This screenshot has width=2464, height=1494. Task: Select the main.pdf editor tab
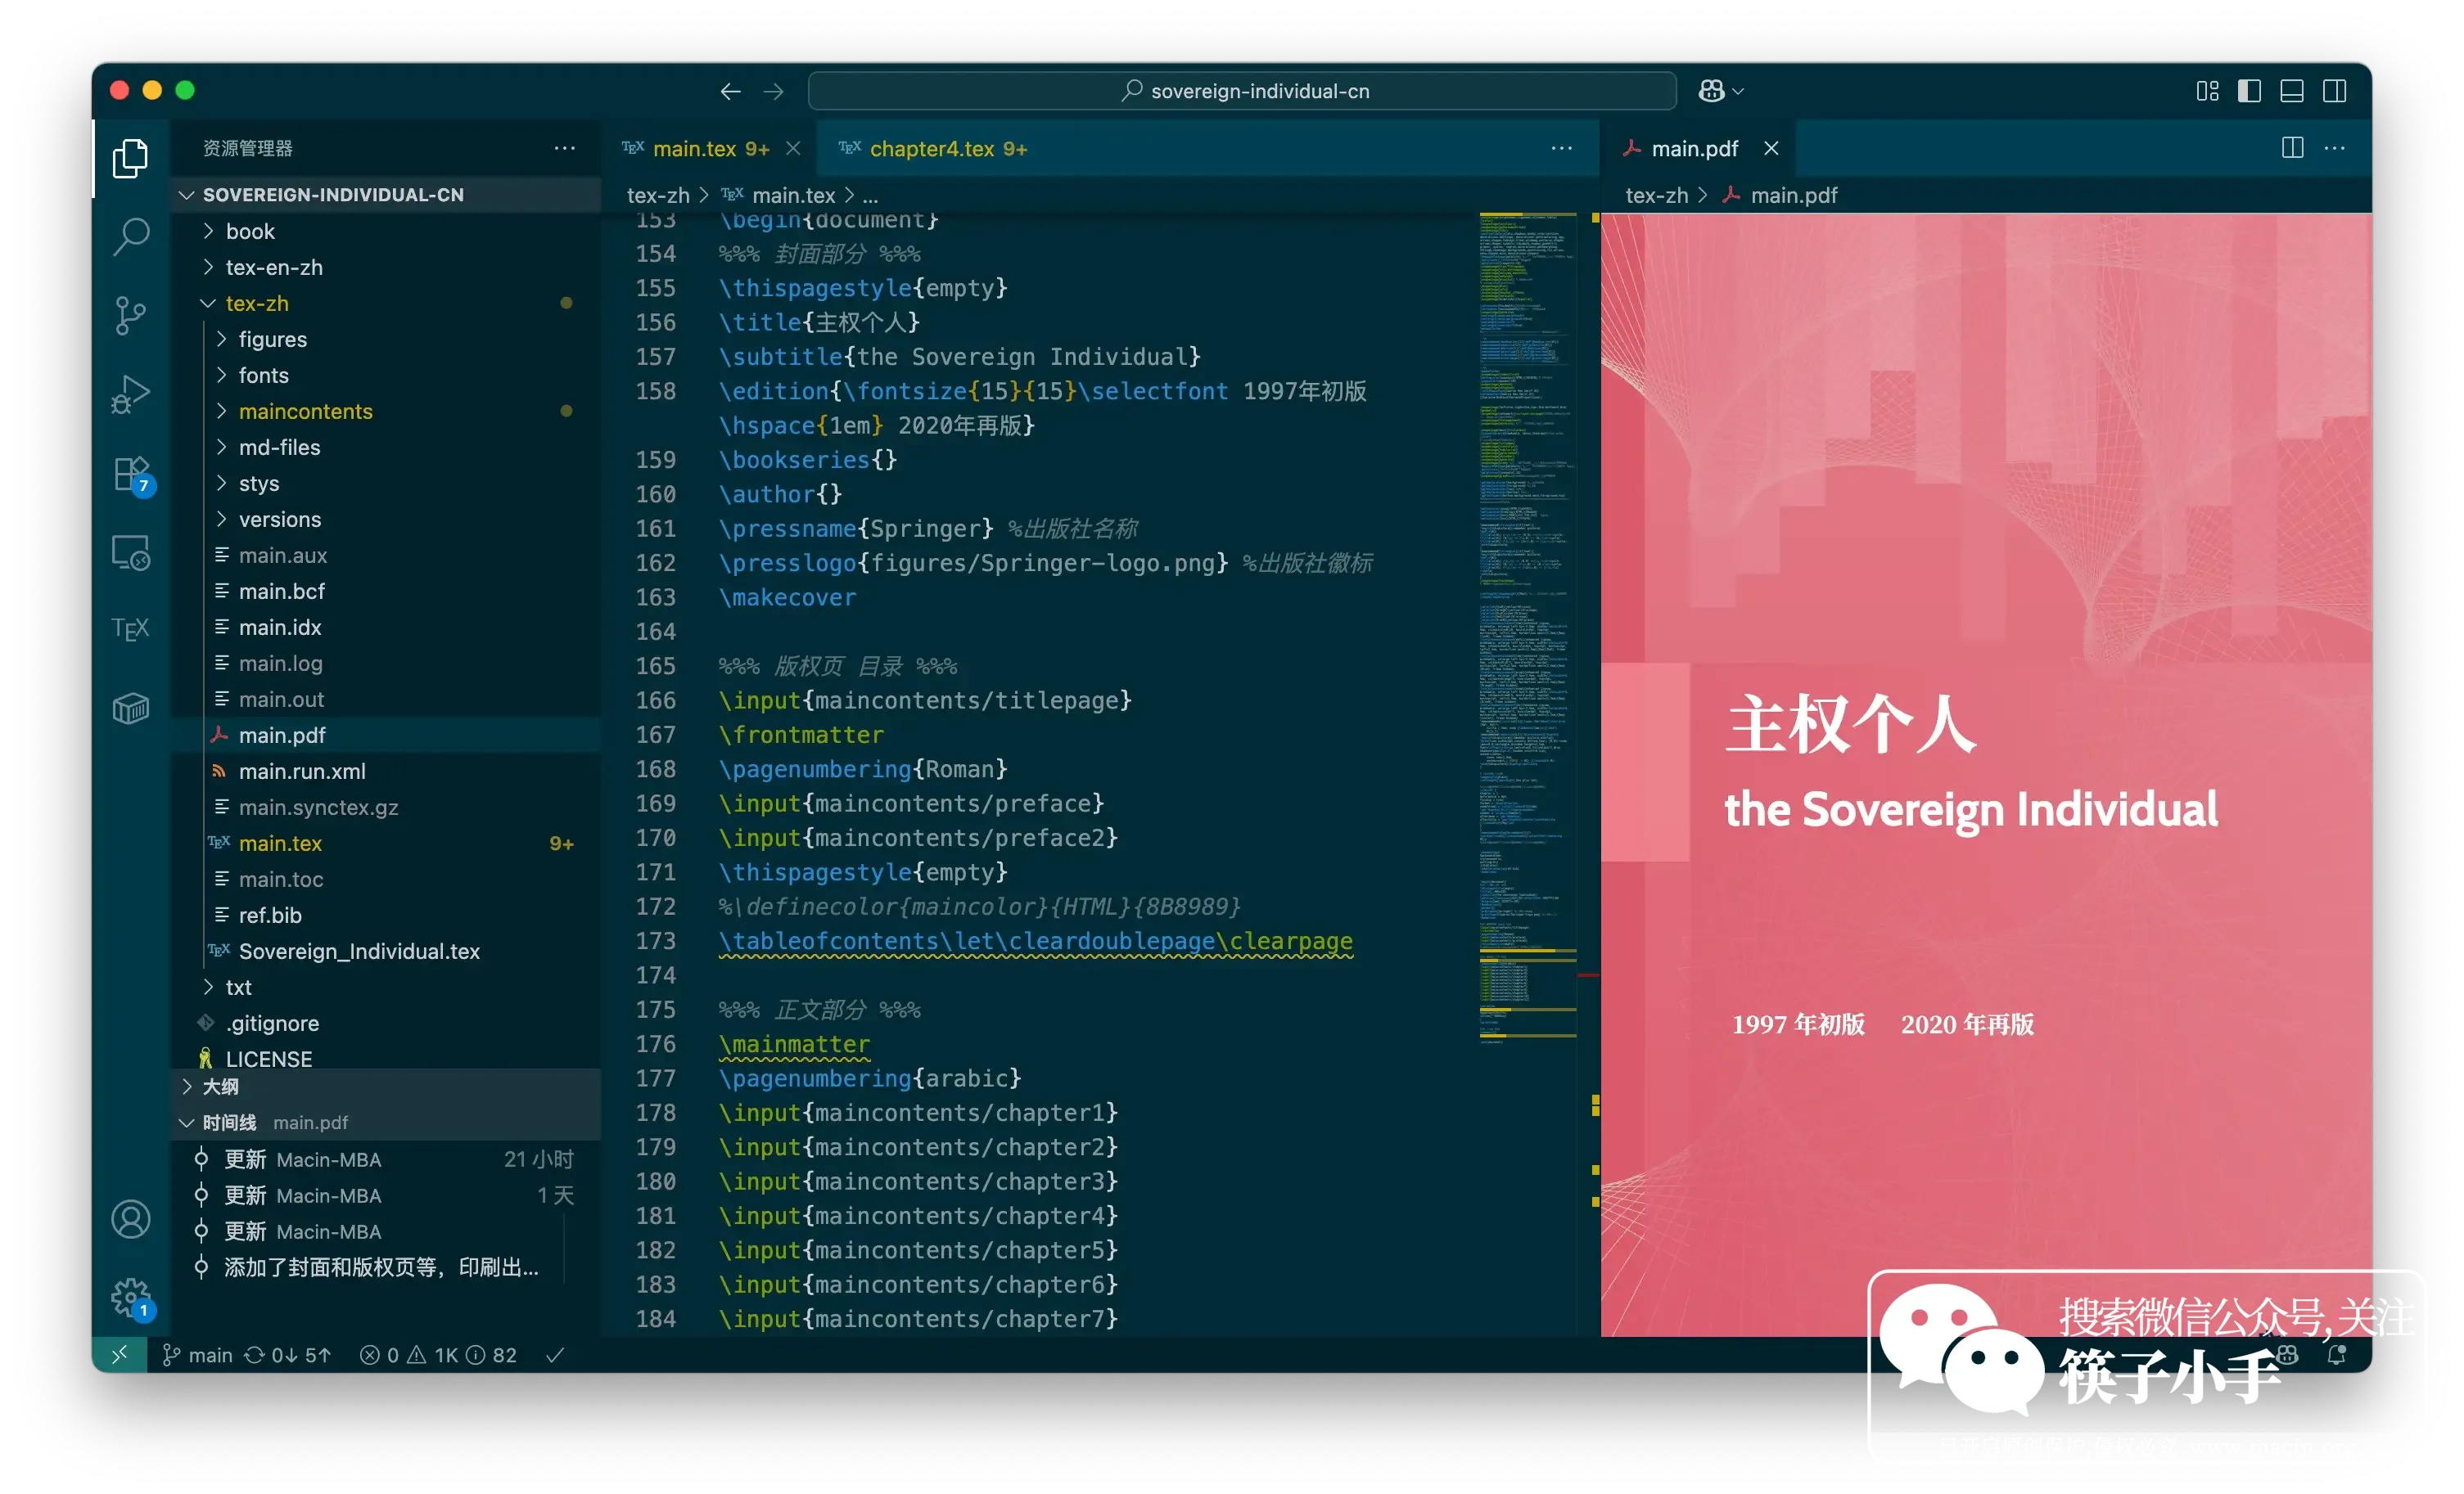(1694, 149)
